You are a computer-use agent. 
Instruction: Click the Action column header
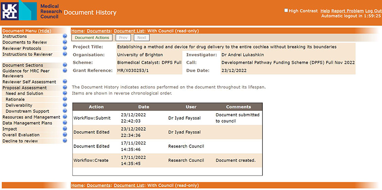point(96,107)
